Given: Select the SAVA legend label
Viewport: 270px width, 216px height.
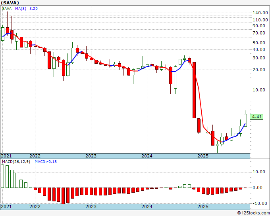Looking at the screenshot, I should [x=8, y=8].
